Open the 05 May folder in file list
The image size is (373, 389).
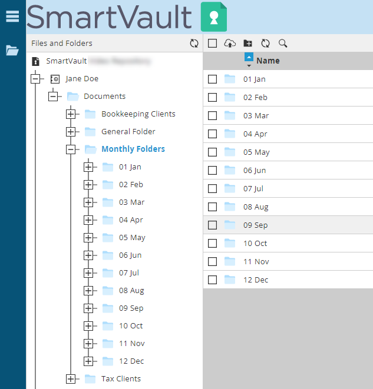(x=256, y=152)
